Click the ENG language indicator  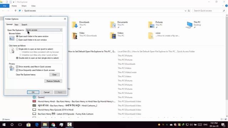pos(206,125)
